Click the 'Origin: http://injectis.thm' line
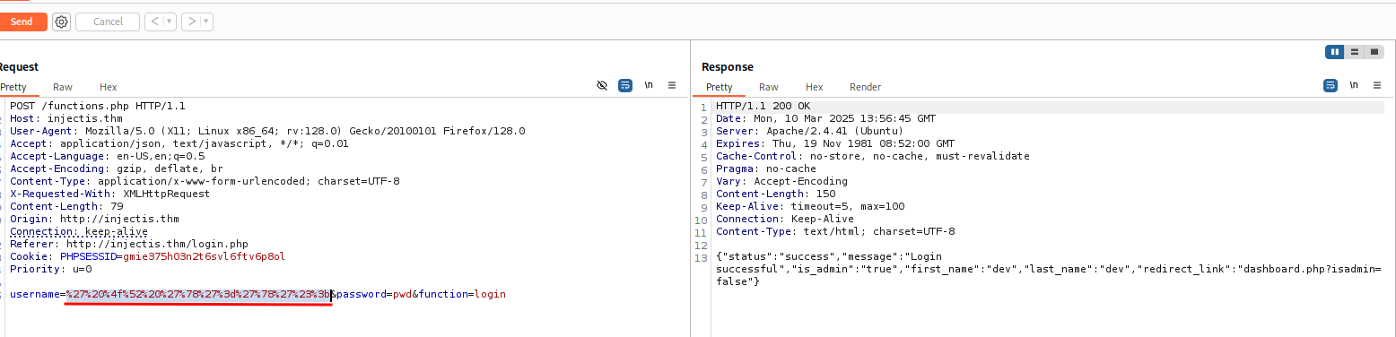 [94, 219]
